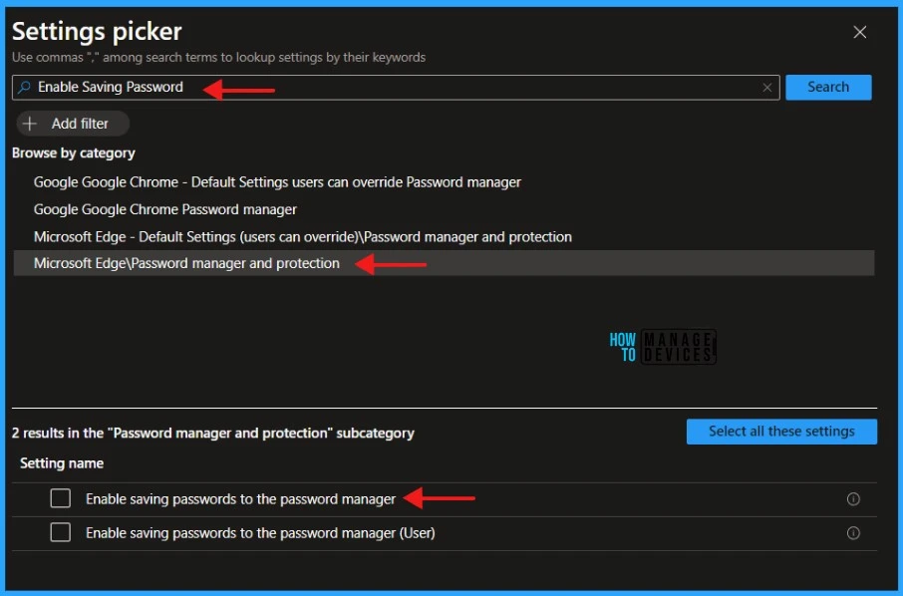Click the Browse by category heading
The image size is (903, 596).
coord(73,152)
